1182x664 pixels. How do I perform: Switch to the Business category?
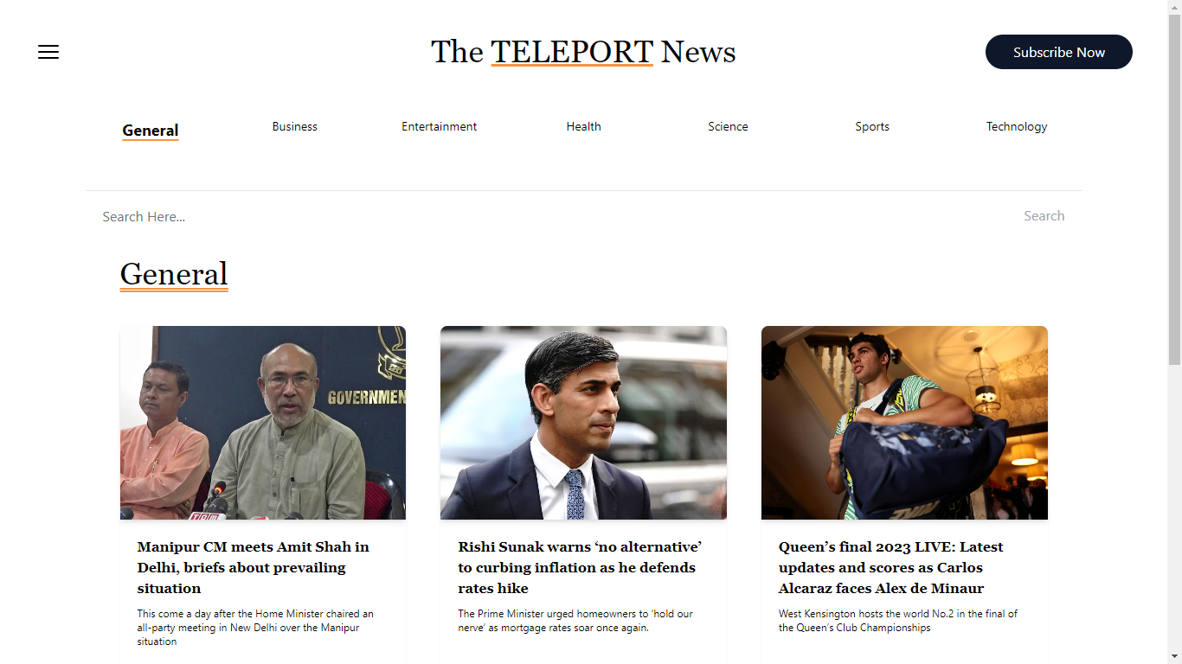point(295,126)
